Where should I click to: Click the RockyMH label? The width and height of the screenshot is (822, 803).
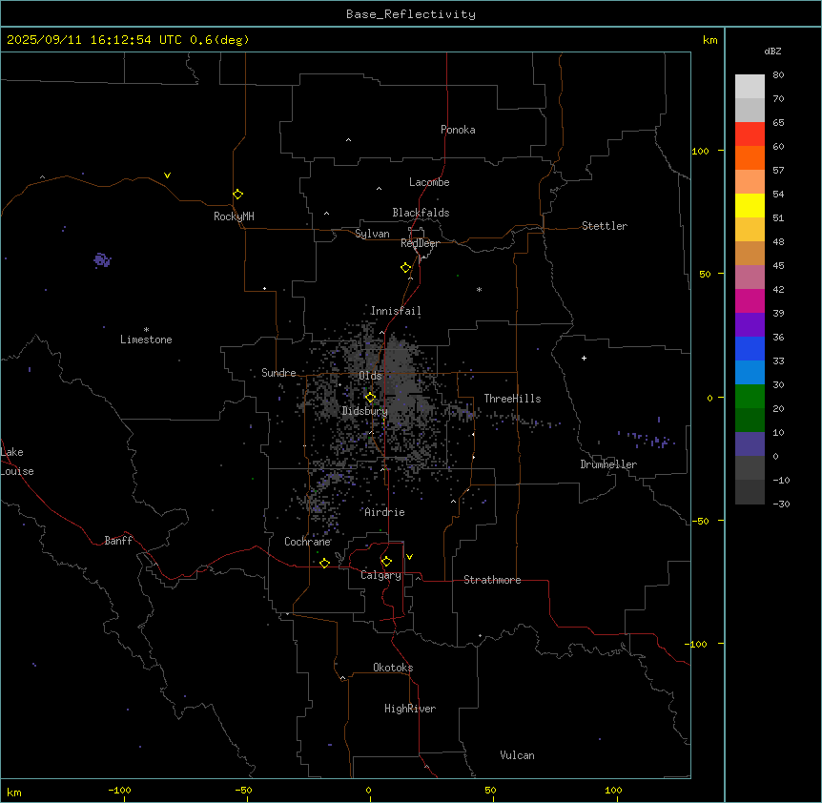pos(234,216)
